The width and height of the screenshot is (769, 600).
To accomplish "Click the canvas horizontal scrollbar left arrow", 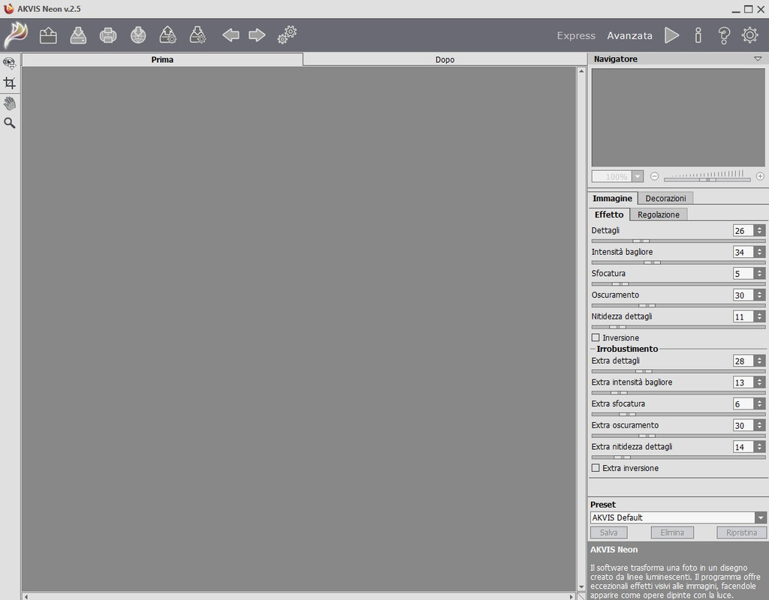I will tap(26, 596).
